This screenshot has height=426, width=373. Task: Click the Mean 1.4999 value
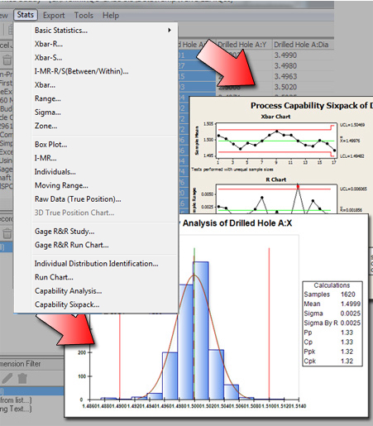[351, 304]
